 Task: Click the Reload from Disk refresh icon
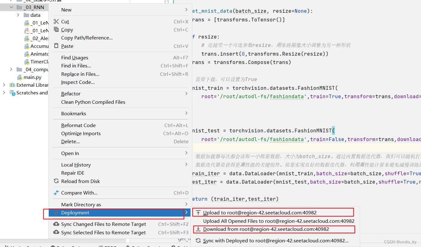56,181
